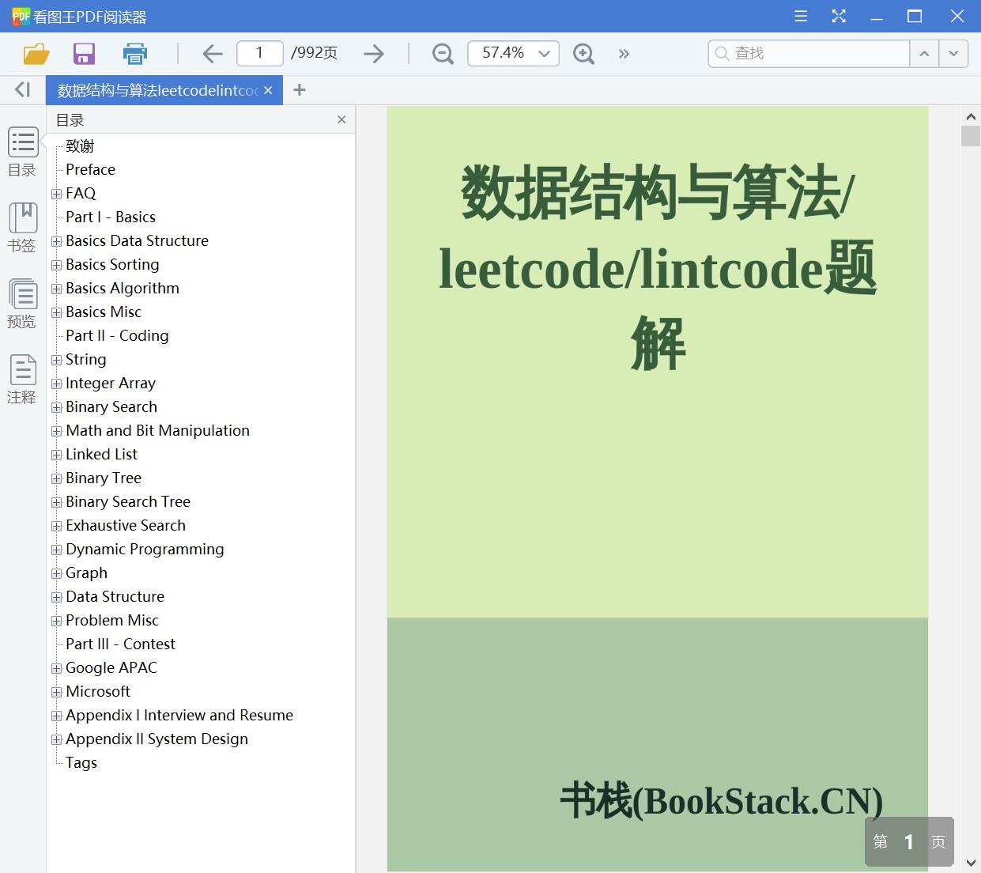Show more toolbar options double chevron
Image resolution: width=981 pixels, height=873 pixels.
[624, 54]
